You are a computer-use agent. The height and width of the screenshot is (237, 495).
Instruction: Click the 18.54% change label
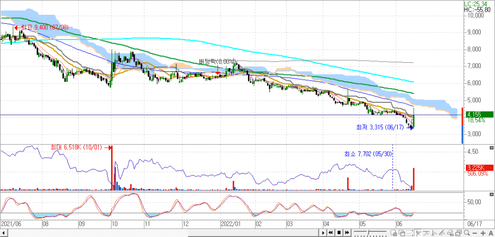pos(476,120)
